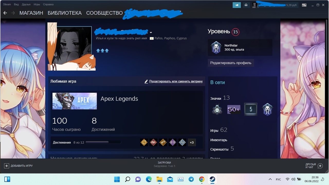Open the Windows Start button
329x185 pixels.
117,179
